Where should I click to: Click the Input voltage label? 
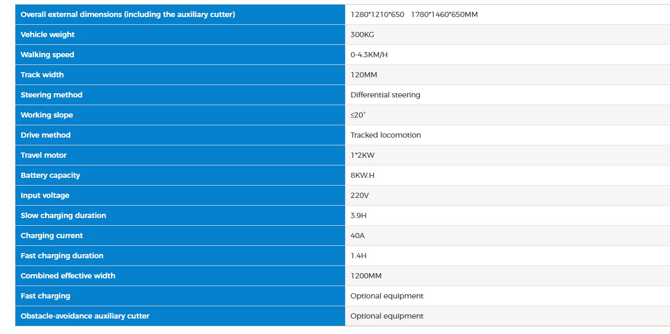pos(45,195)
